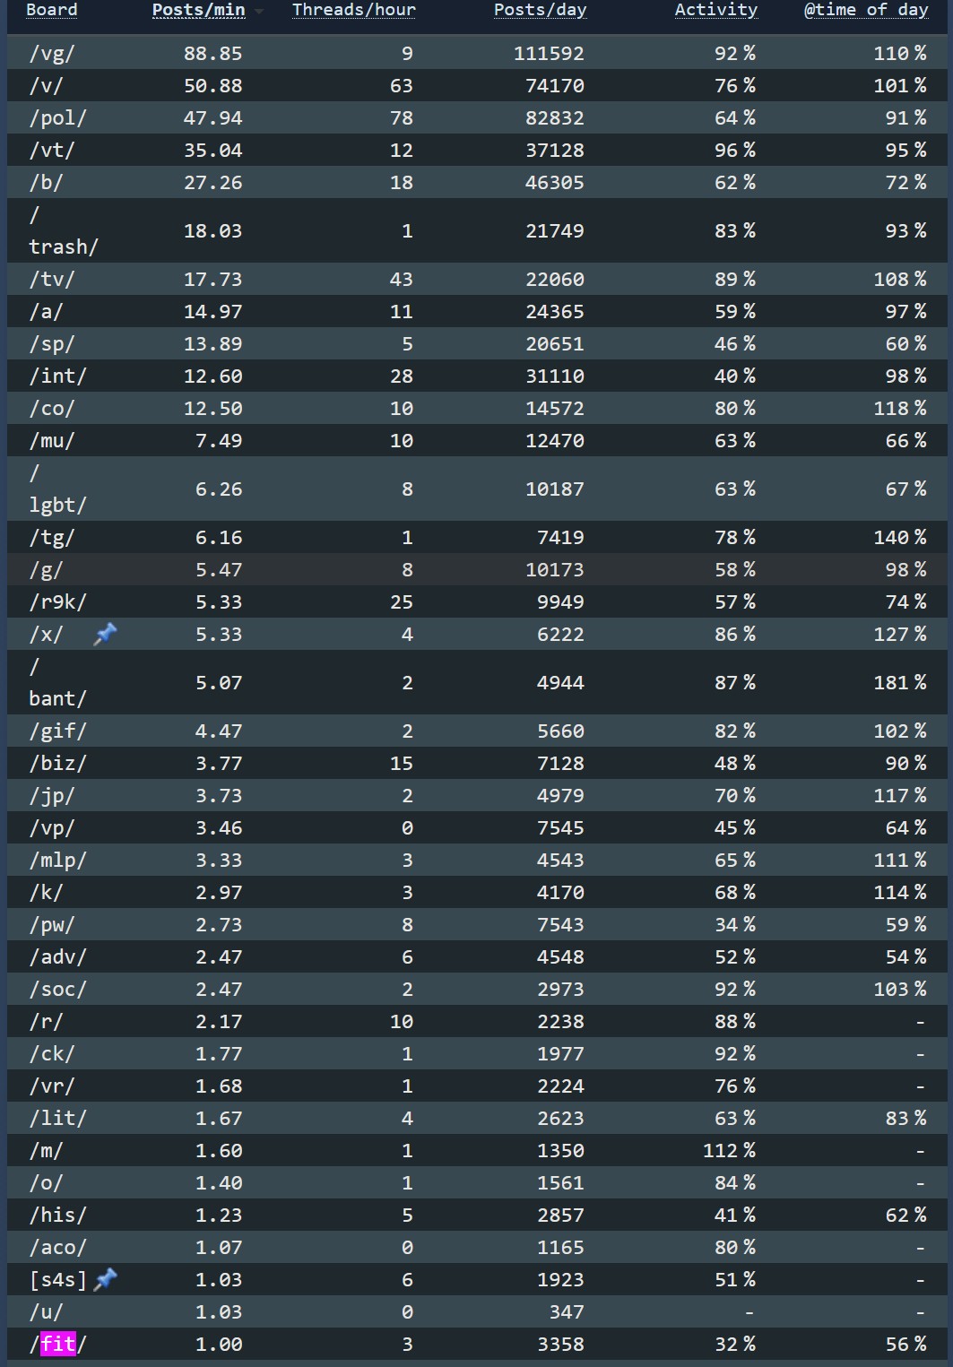Click the 181 % time of day value

900,683
